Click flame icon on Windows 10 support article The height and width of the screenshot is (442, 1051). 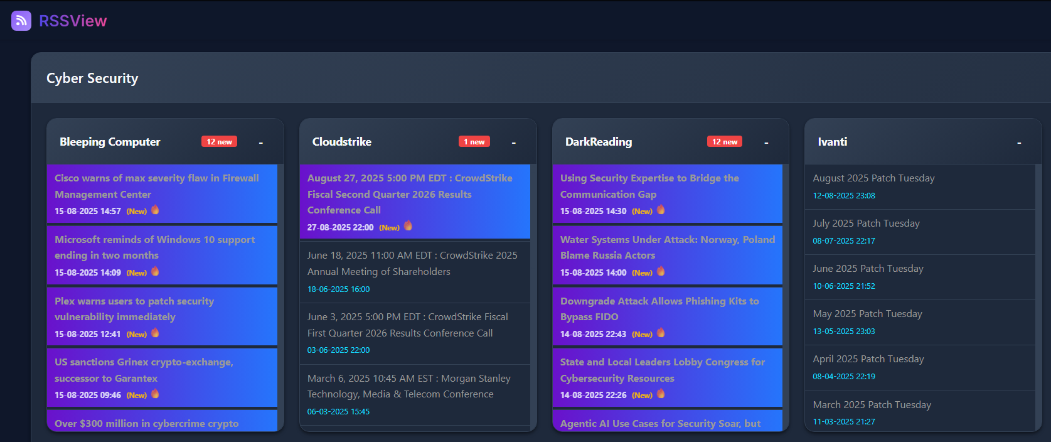tap(155, 271)
